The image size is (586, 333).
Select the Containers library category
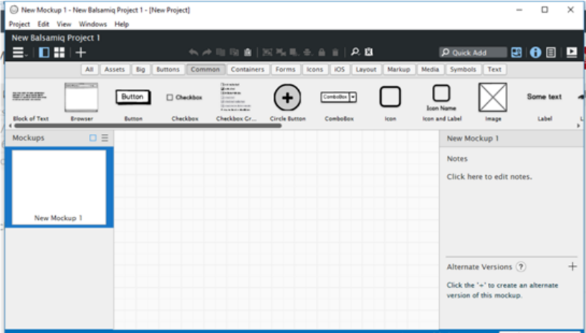pyautogui.click(x=247, y=69)
